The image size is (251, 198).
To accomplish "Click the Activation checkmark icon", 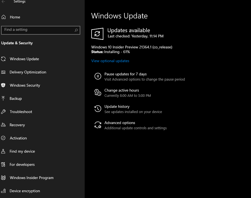I will tap(4, 138).
